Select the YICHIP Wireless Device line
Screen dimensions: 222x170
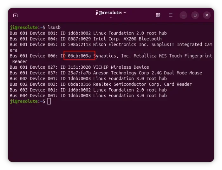point(79,67)
